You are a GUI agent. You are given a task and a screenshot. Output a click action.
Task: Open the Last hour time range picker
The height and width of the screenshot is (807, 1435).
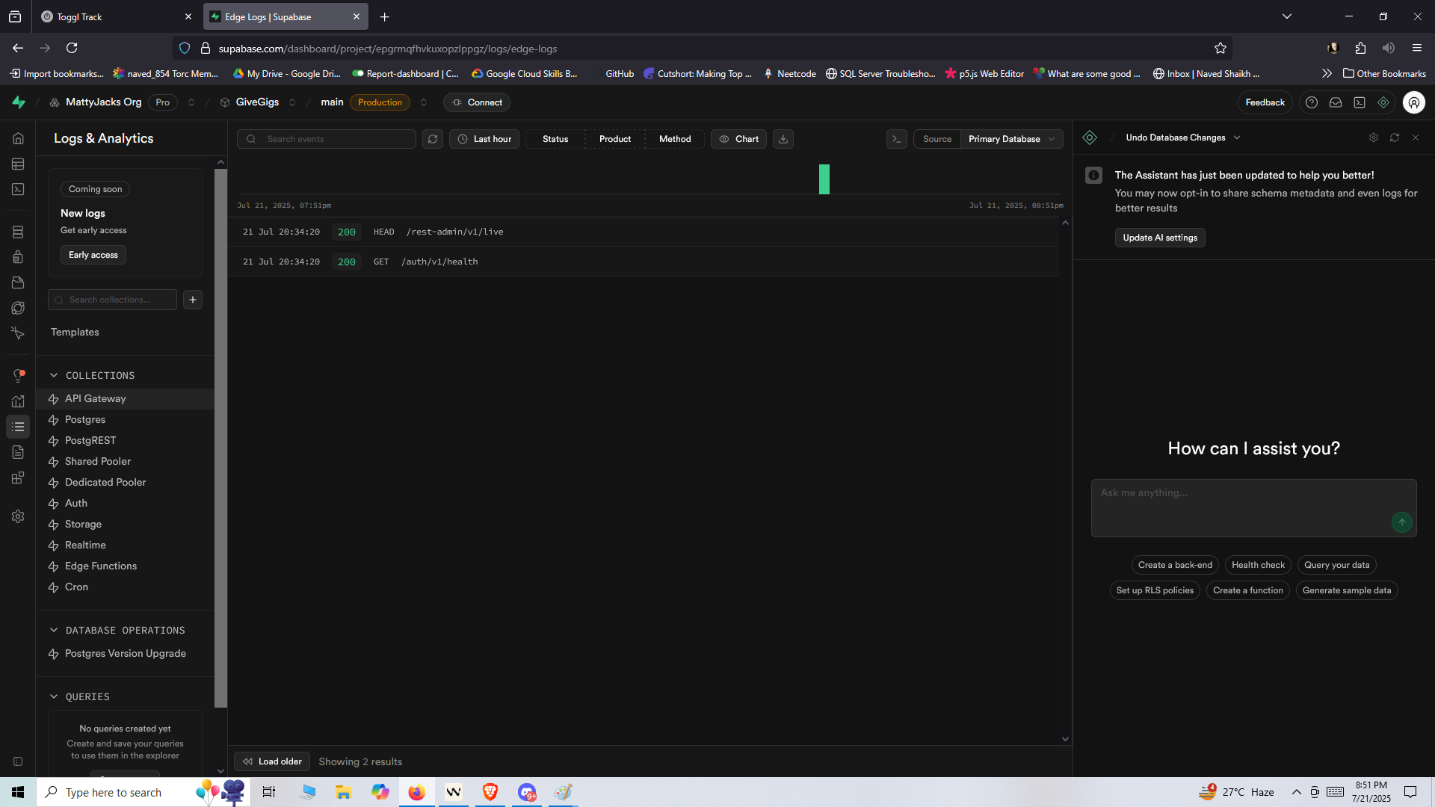pos(484,139)
